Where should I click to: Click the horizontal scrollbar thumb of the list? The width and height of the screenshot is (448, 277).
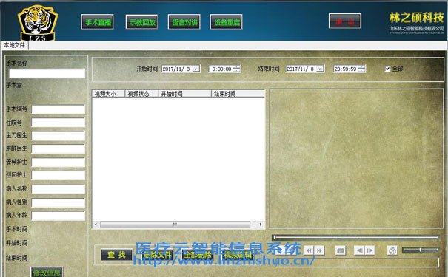pos(175,225)
